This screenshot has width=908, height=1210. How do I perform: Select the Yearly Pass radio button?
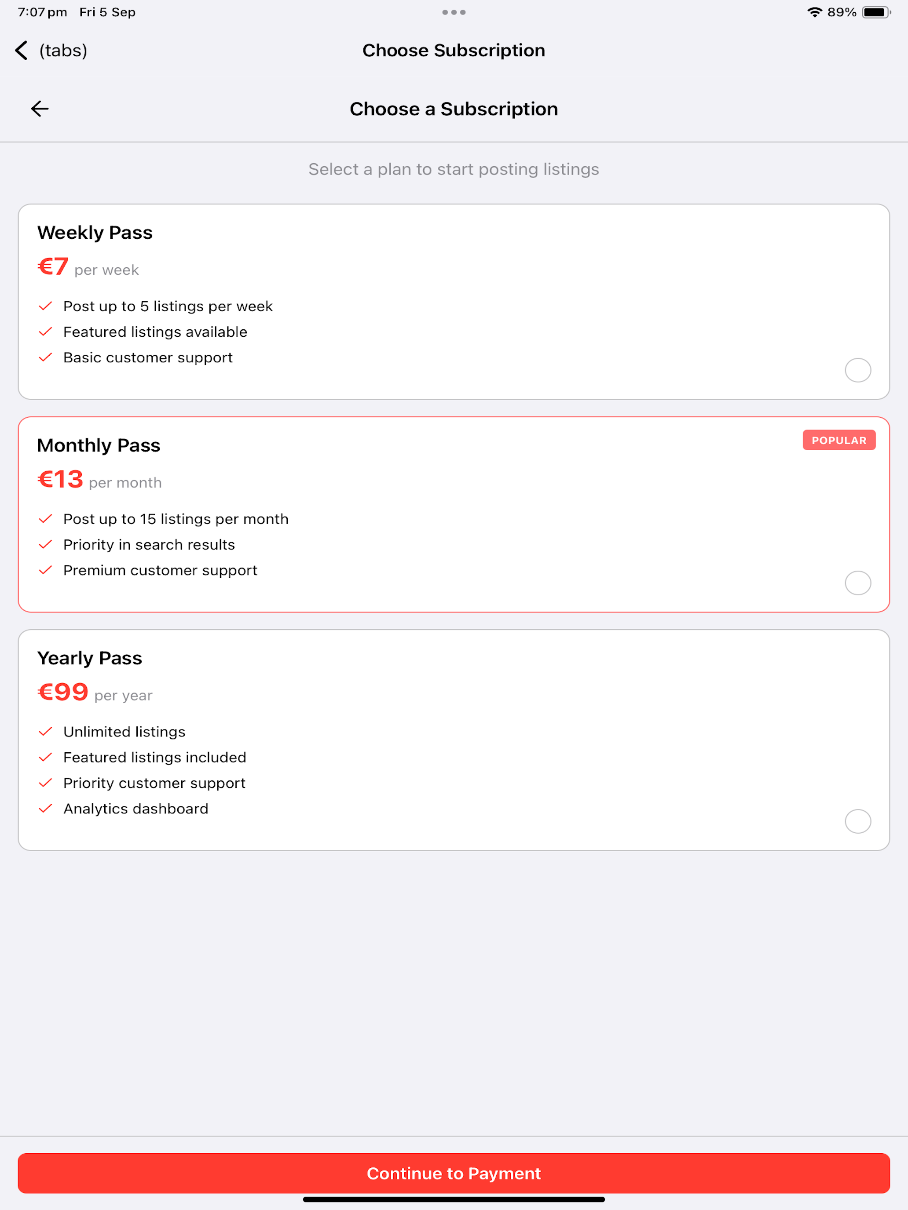click(x=858, y=821)
